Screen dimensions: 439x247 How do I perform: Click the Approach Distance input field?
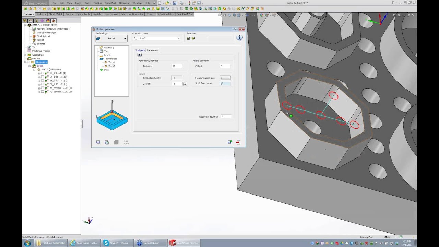177,66
